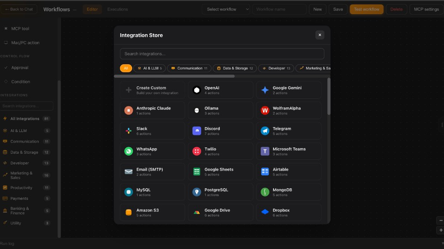The width and height of the screenshot is (444, 249).
Task: Open the Ollama integration icon
Action: (197, 111)
